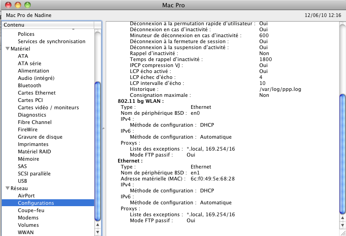The height and width of the screenshot is (236, 346).
Task: Select WWAN entry
Action: (x=26, y=232)
